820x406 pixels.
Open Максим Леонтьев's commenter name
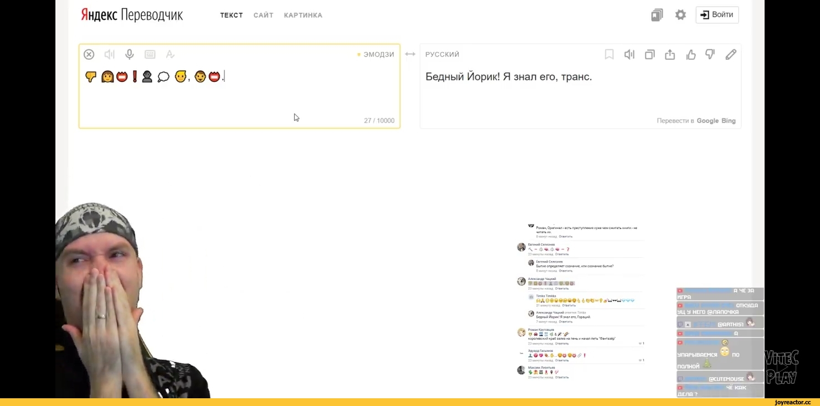coord(540,368)
